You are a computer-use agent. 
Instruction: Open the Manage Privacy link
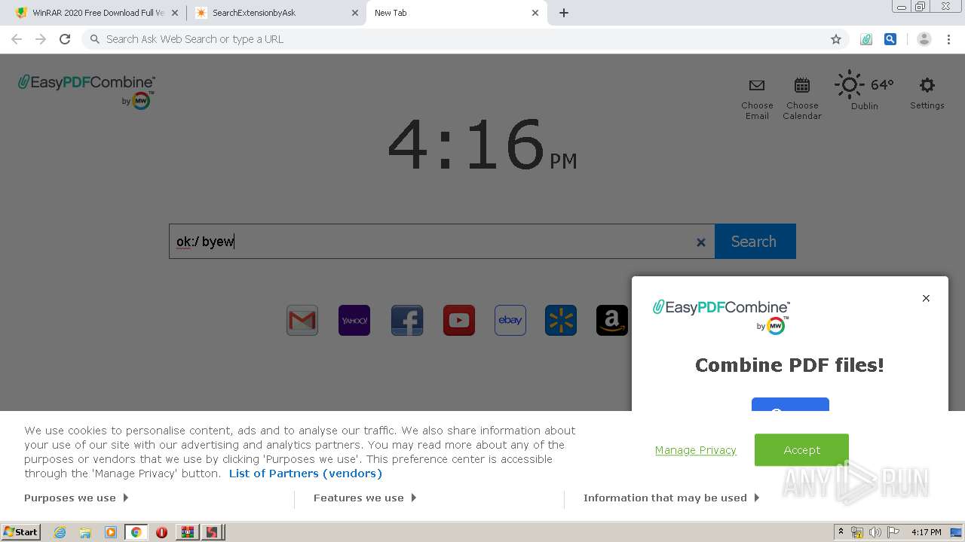coord(696,450)
